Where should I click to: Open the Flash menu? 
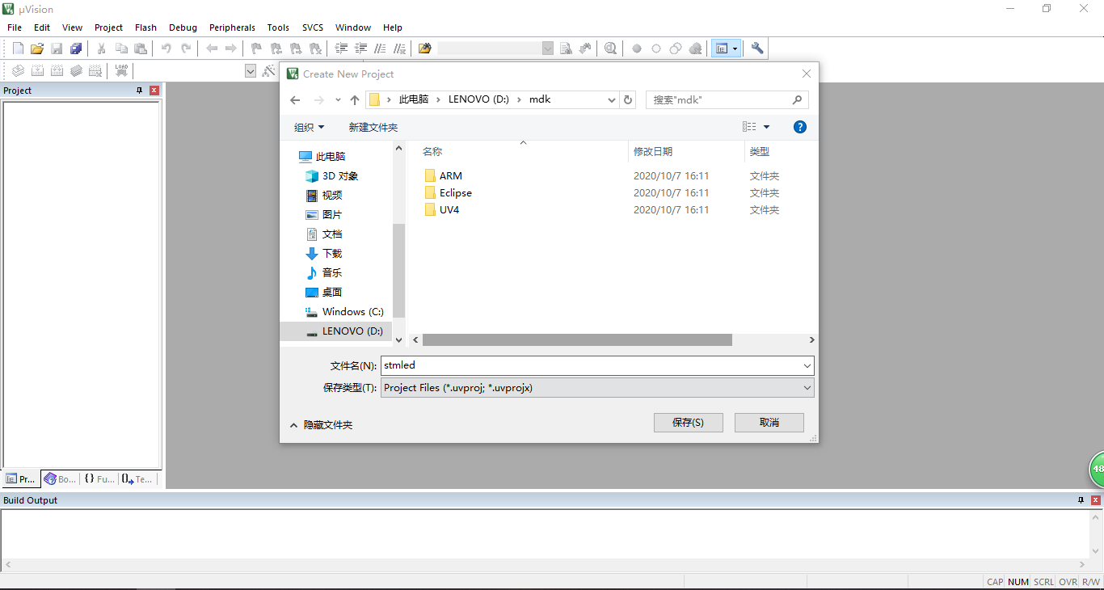click(x=145, y=27)
